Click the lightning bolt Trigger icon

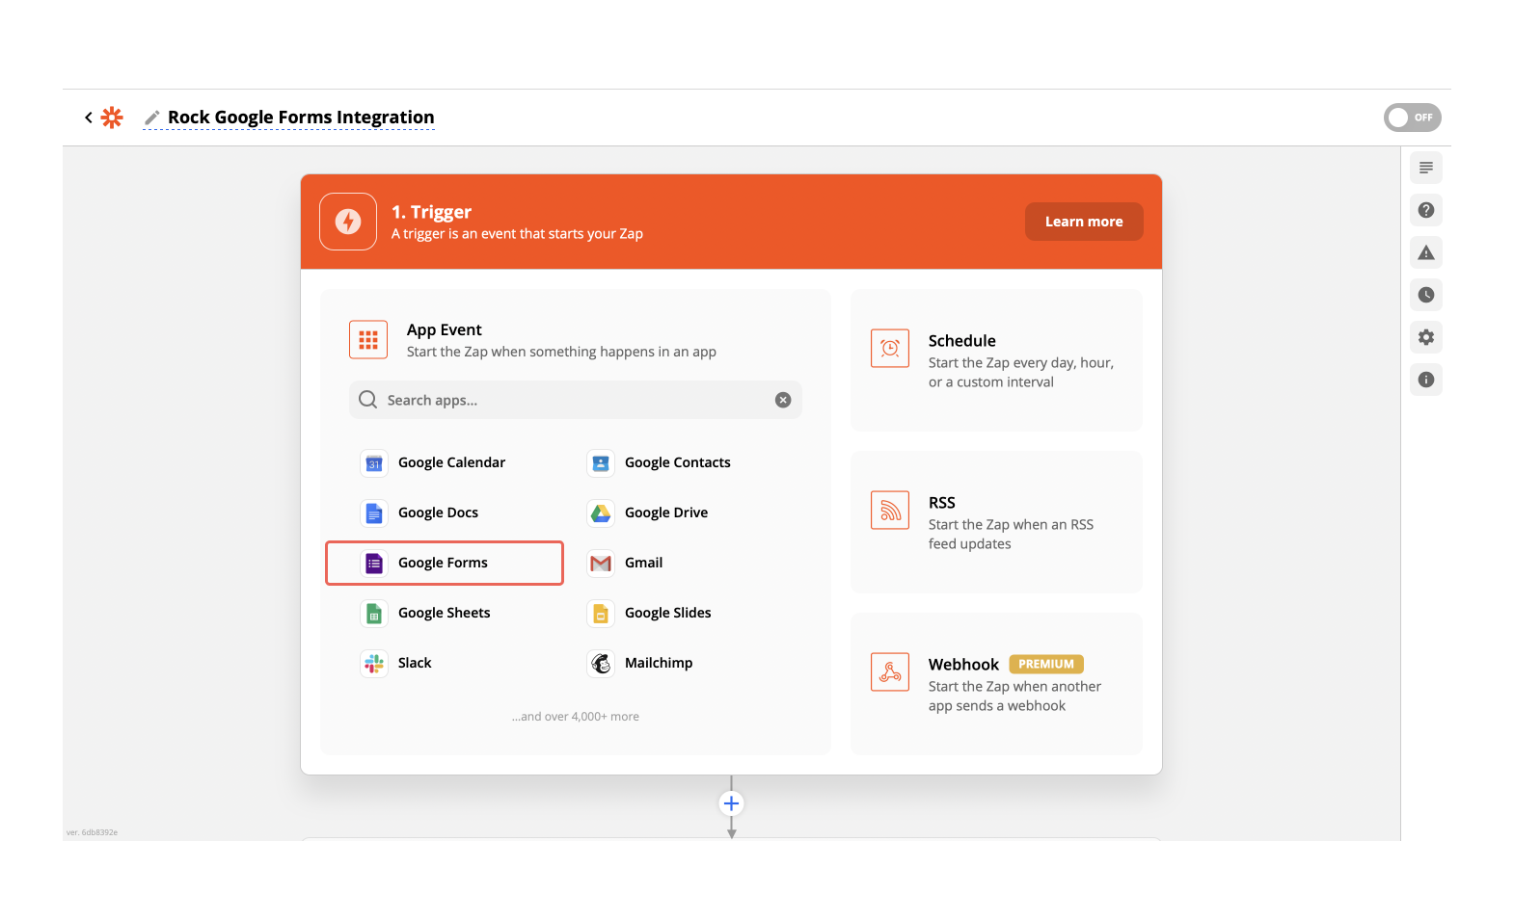(348, 222)
